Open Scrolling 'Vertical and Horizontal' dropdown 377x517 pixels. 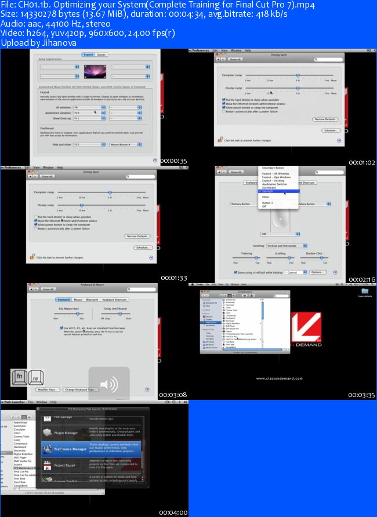click(x=287, y=246)
